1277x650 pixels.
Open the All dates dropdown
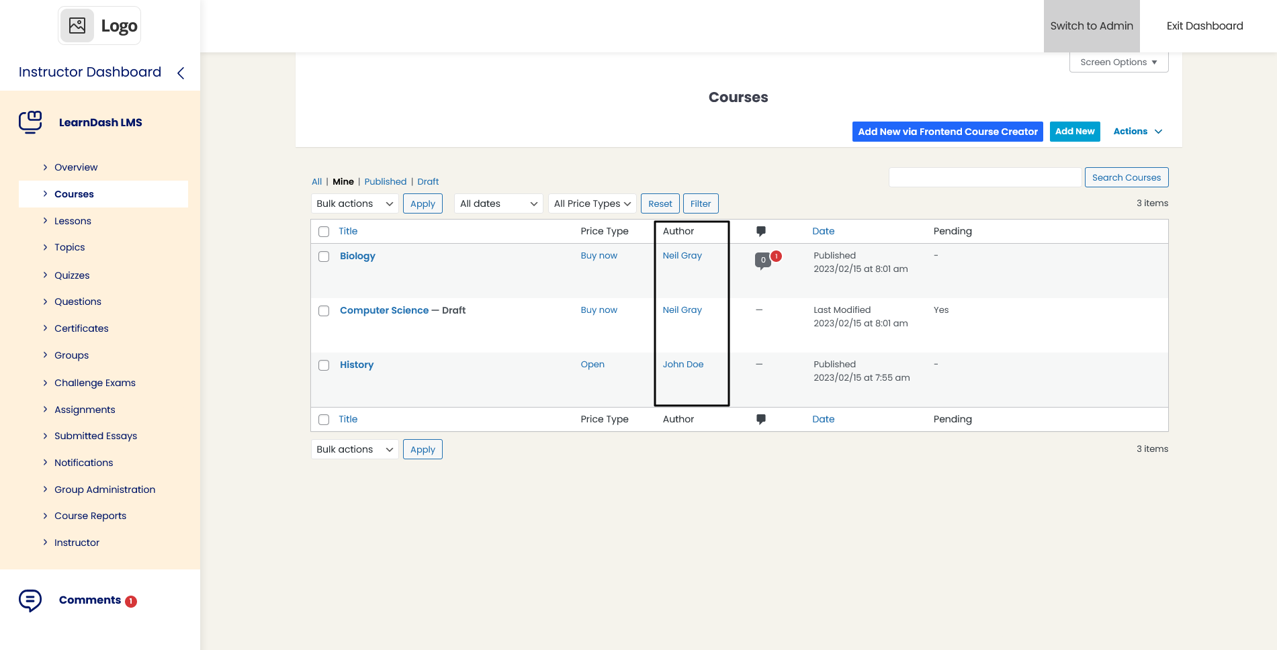498,203
